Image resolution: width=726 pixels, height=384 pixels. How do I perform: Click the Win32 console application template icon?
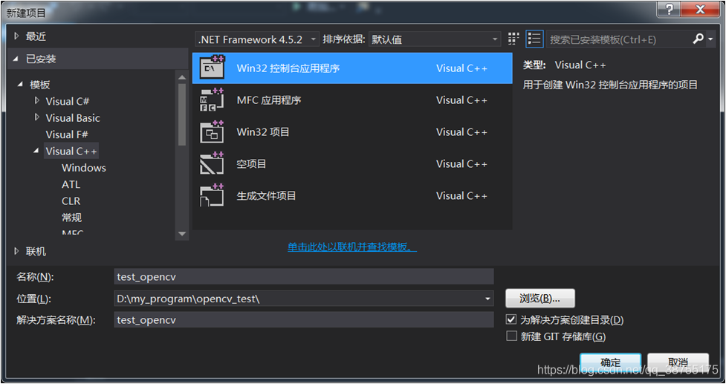[212, 68]
